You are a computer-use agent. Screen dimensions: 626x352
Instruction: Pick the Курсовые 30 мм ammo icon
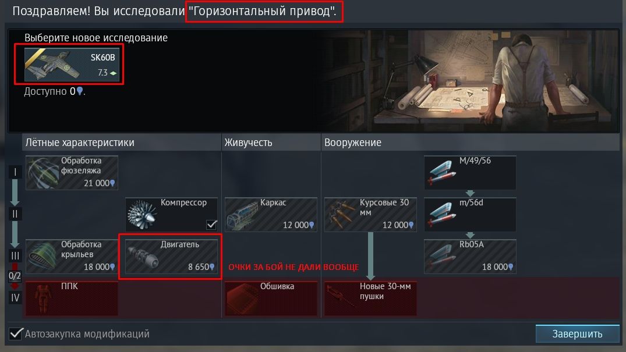click(341, 215)
